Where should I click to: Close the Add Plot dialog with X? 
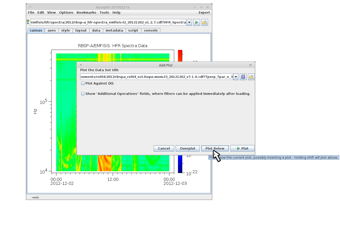pos(251,65)
